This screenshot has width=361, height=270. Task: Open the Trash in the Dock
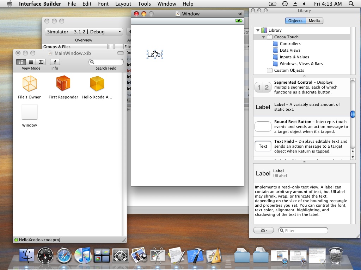click(336, 255)
